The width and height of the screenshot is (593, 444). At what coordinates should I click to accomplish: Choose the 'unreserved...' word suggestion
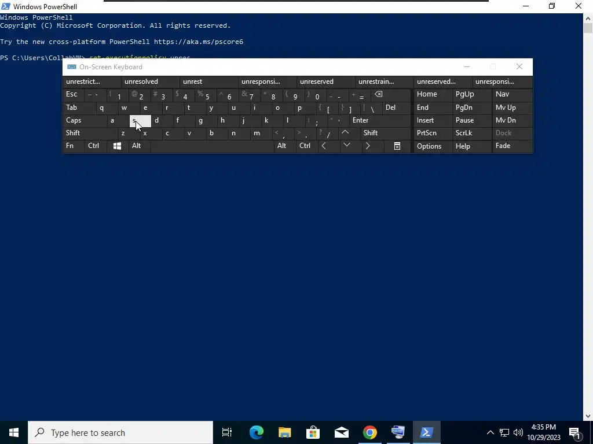443,82
